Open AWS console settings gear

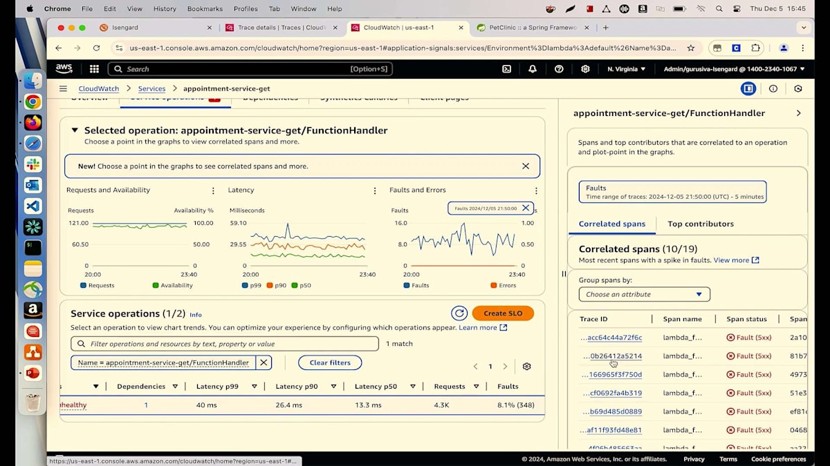pyautogui.click(x=585, y=69)
